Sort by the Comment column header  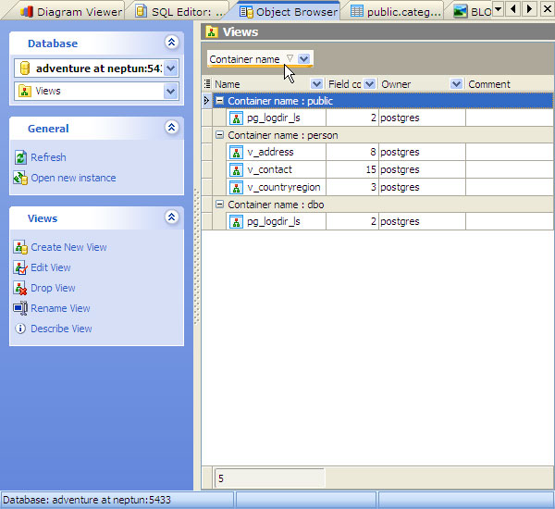point(510,84)
